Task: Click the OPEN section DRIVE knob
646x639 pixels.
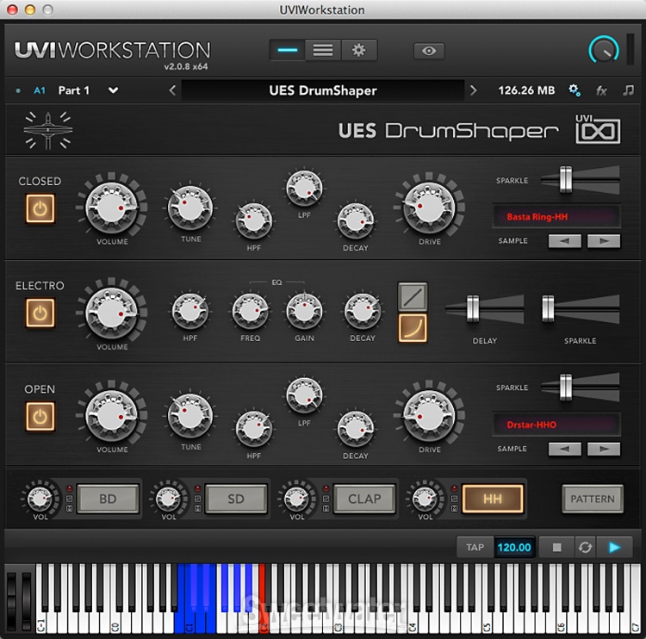Action: click(429, 415)
